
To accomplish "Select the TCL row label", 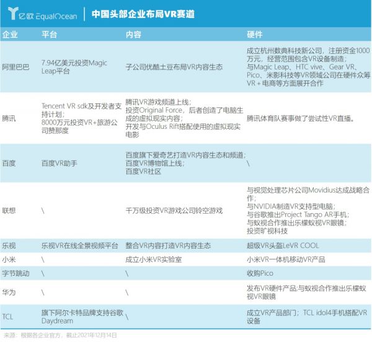I will (9, 317).
